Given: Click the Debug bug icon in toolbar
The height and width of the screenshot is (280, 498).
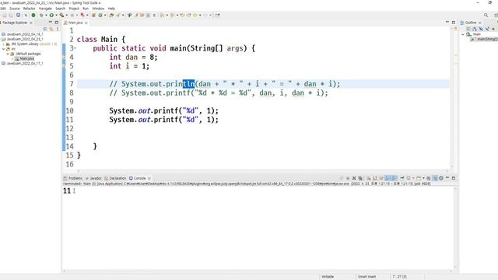Looking at the screenshot, I should point(41,16).
